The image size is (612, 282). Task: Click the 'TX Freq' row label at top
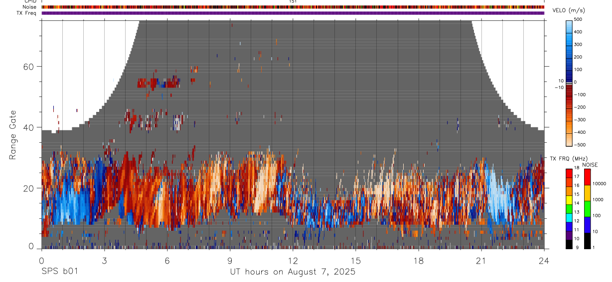pos(26,13)
